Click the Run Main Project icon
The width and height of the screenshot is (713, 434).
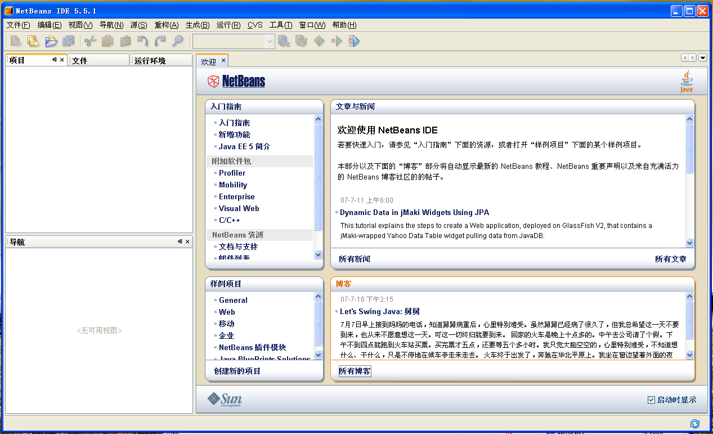point(319,41)
